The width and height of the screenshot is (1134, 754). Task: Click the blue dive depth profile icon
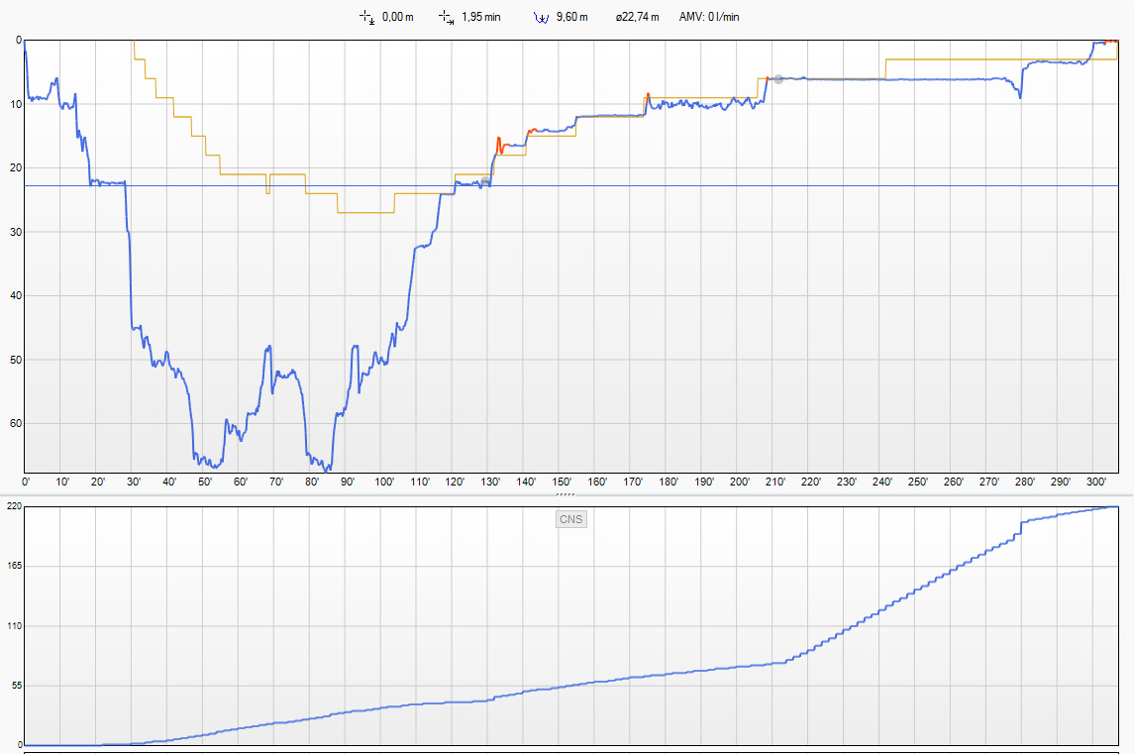(x=541, y=17)
